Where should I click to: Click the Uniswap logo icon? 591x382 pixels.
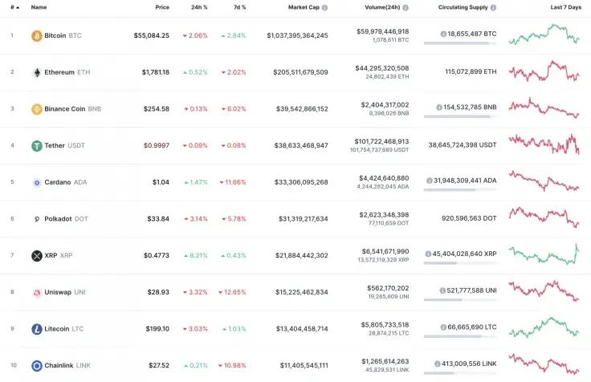tap(36, 292)
